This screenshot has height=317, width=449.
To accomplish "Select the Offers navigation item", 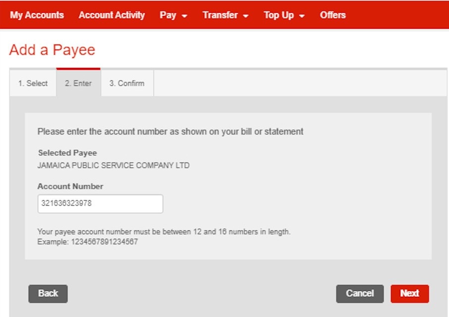I will click(333, 15).
